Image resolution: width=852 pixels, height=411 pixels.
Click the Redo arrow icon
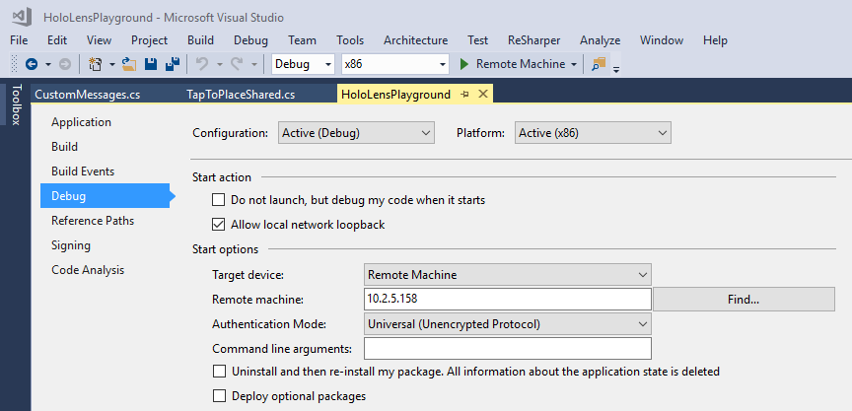[237, 65]
